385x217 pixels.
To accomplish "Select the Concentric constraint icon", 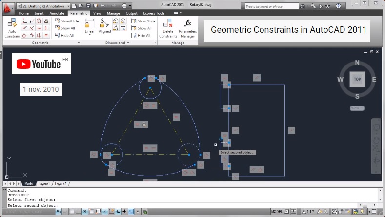I will click(x=39, y=21).
